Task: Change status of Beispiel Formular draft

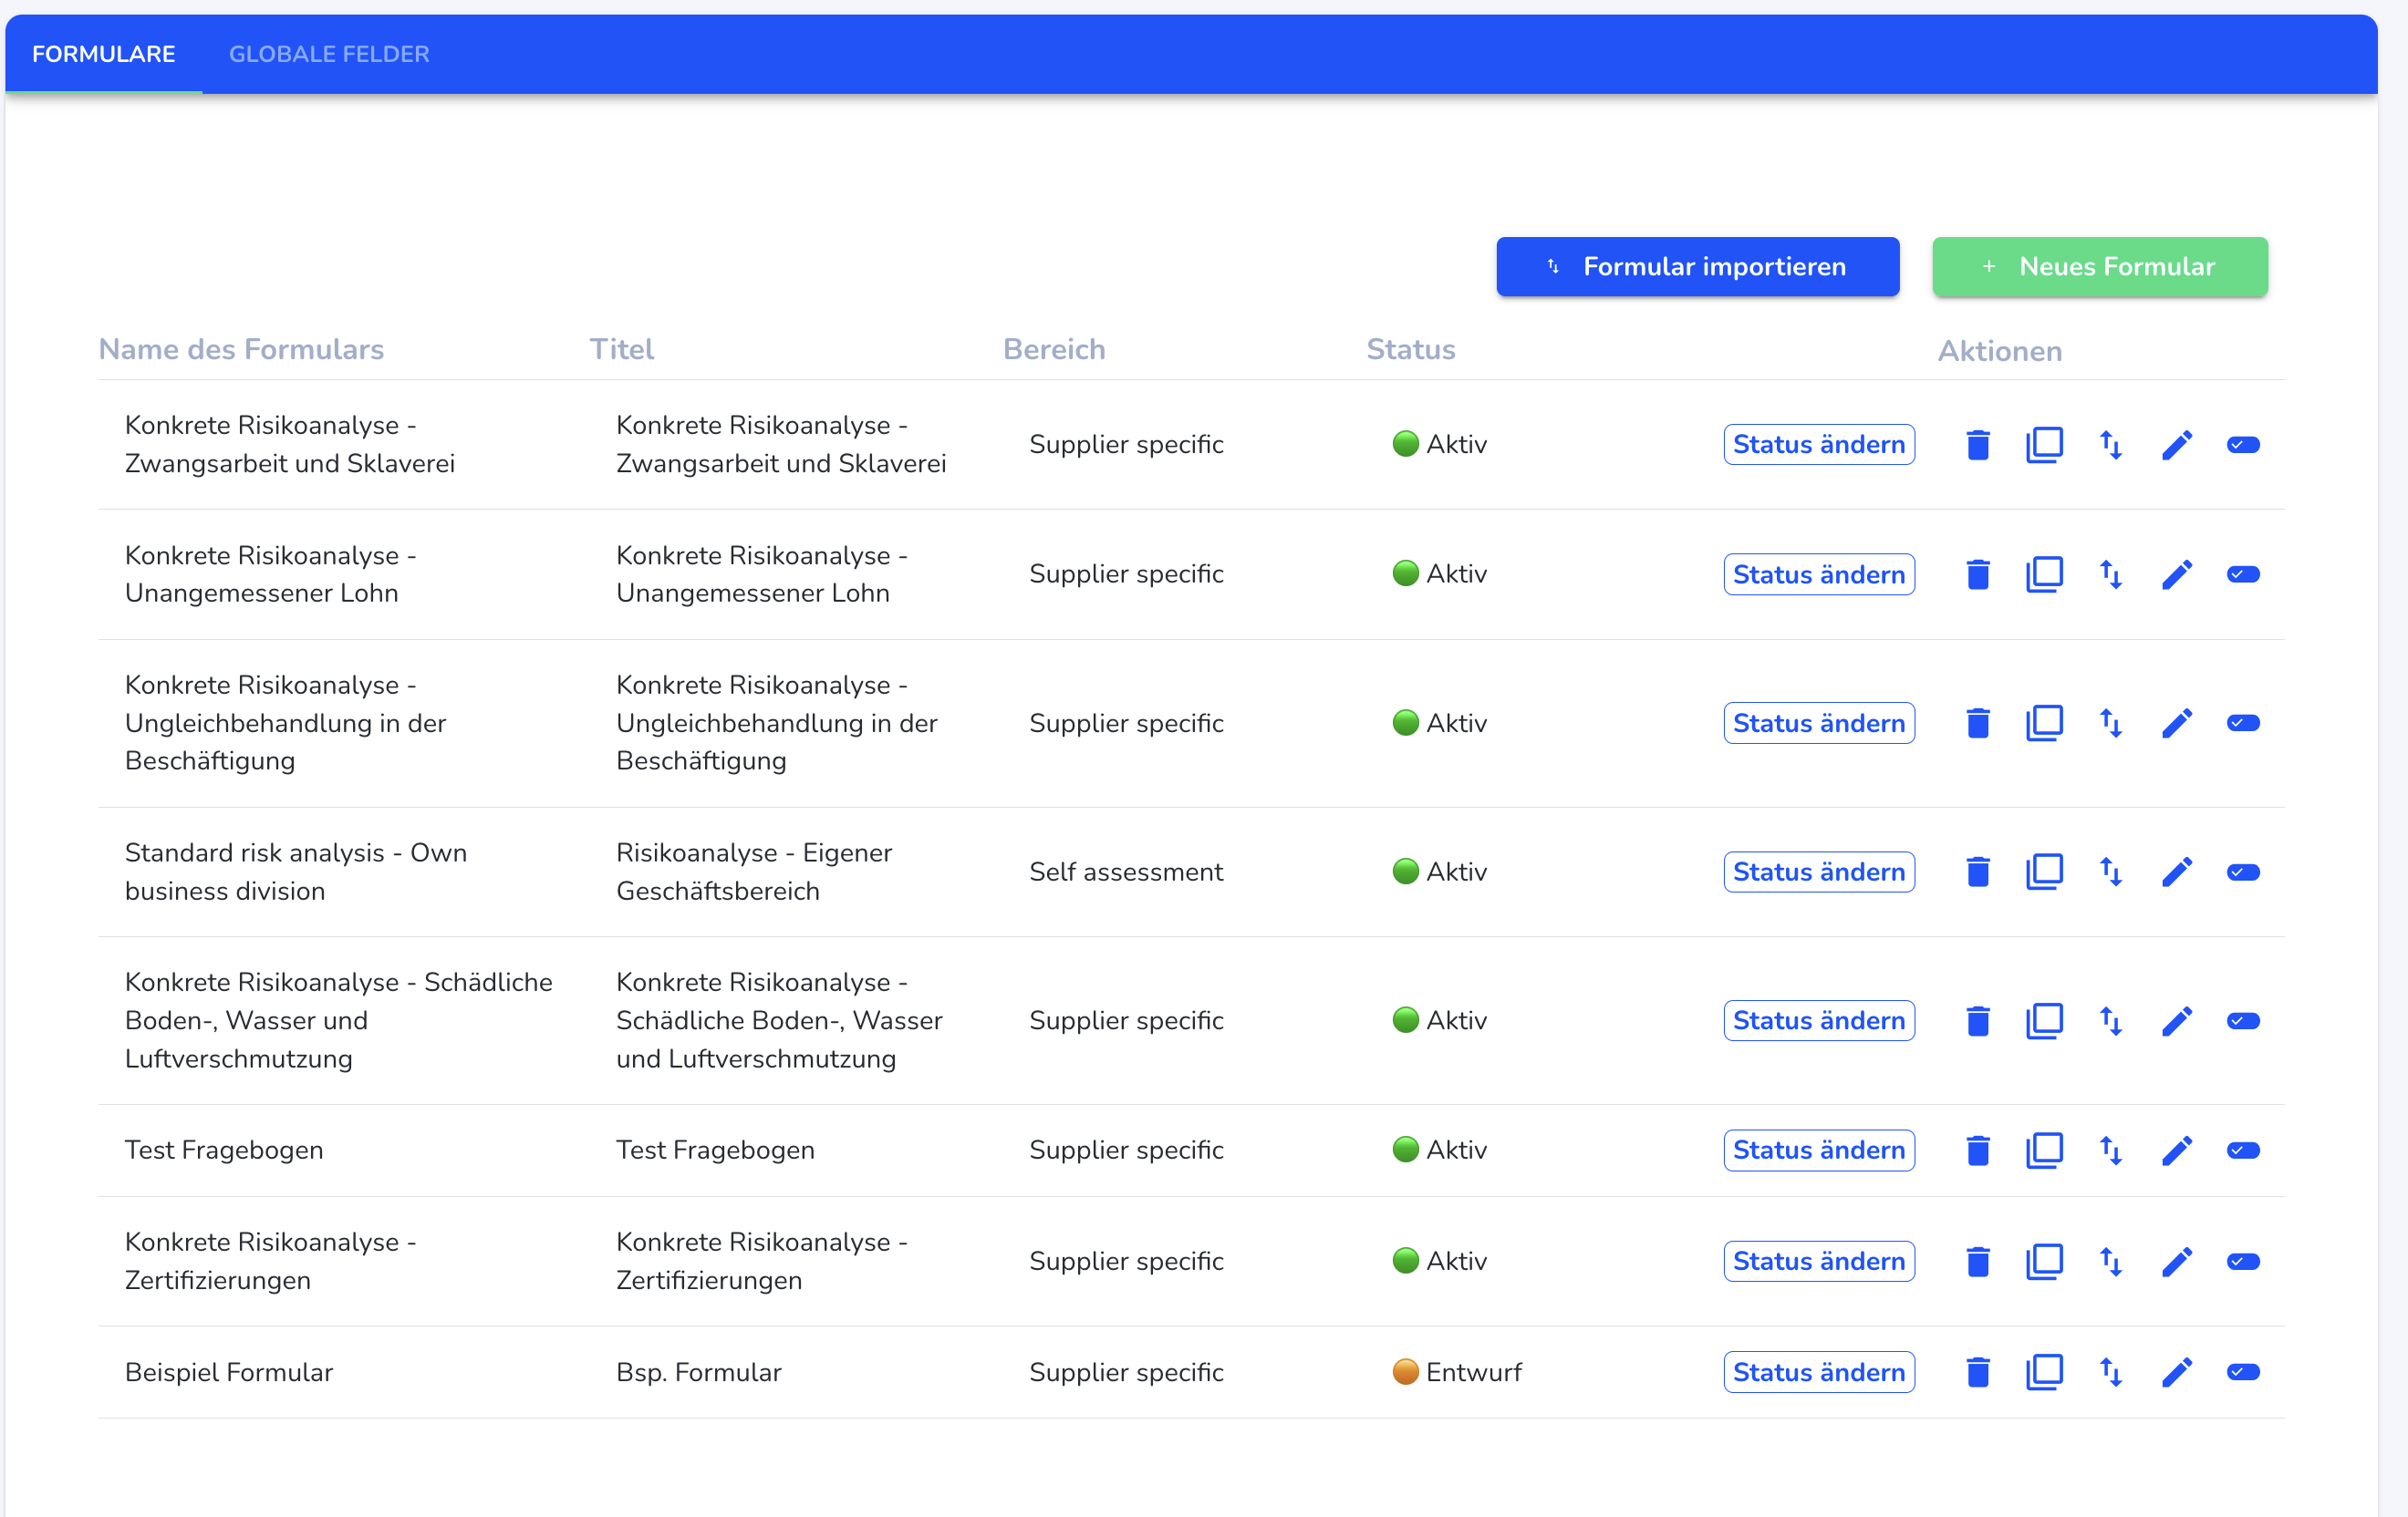Action: (1818, 1372)
